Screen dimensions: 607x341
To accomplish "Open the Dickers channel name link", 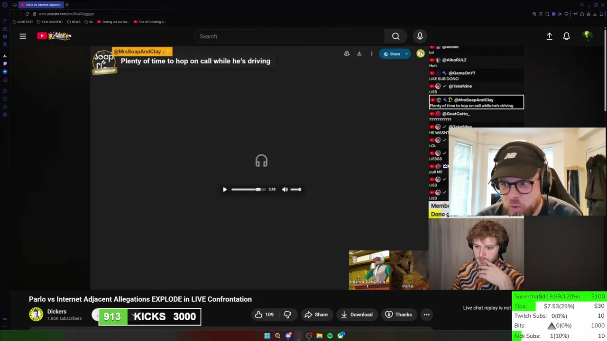I will tap(57, 312).
